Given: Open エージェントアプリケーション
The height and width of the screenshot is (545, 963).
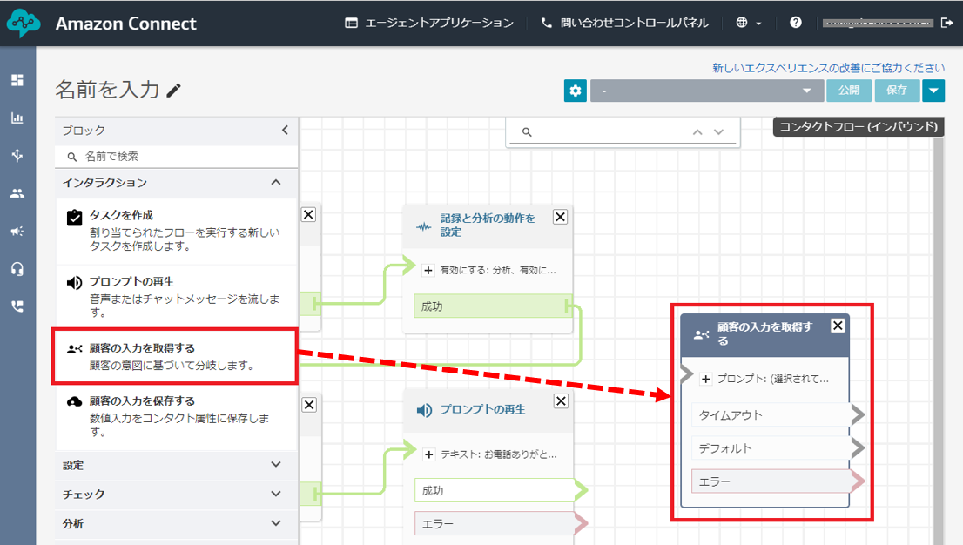Looking at the screenshot, I should [x=429, y=23].
